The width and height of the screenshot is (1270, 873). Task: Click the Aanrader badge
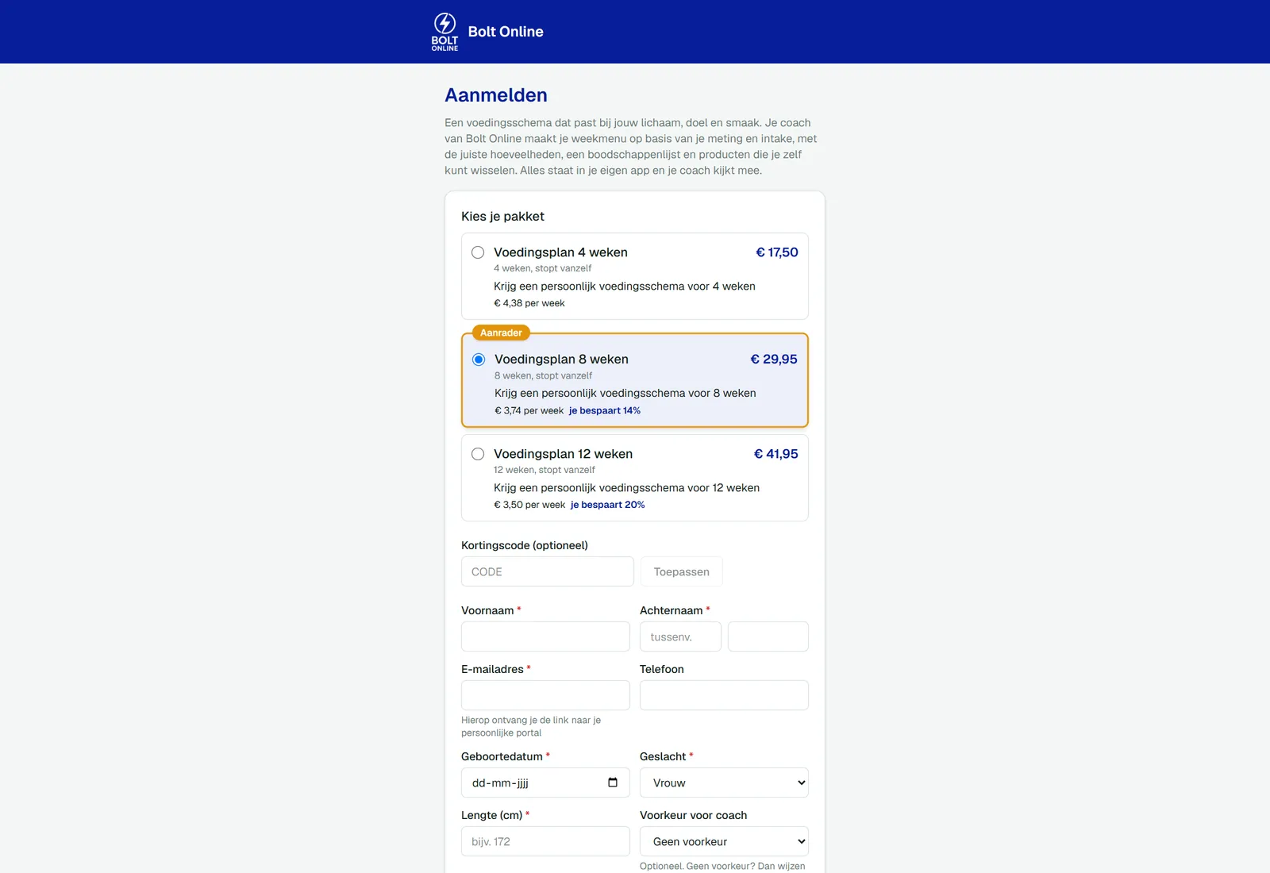tap(501, 333)
